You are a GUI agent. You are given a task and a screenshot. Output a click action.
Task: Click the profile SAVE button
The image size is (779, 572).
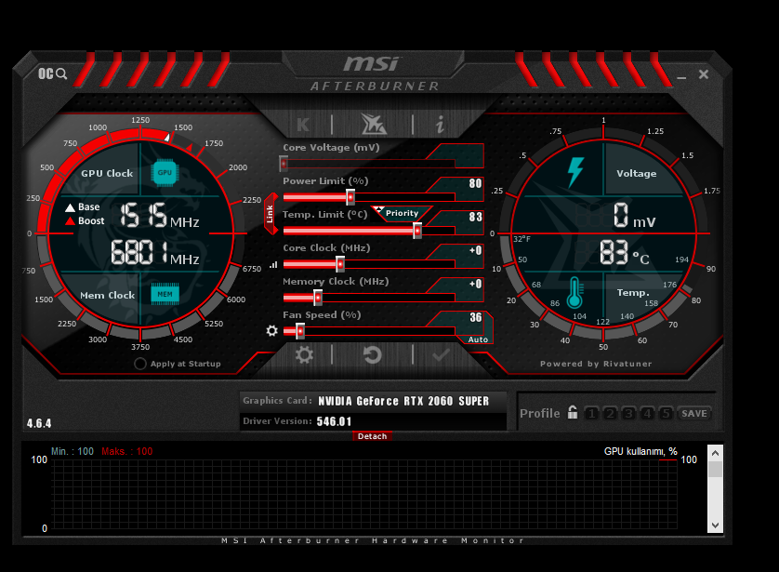click(694, 414)
